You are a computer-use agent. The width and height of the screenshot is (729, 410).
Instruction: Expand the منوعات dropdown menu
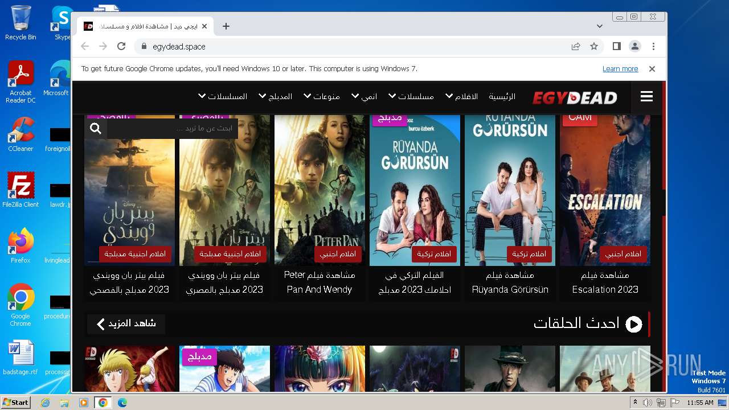click(322, 97)
